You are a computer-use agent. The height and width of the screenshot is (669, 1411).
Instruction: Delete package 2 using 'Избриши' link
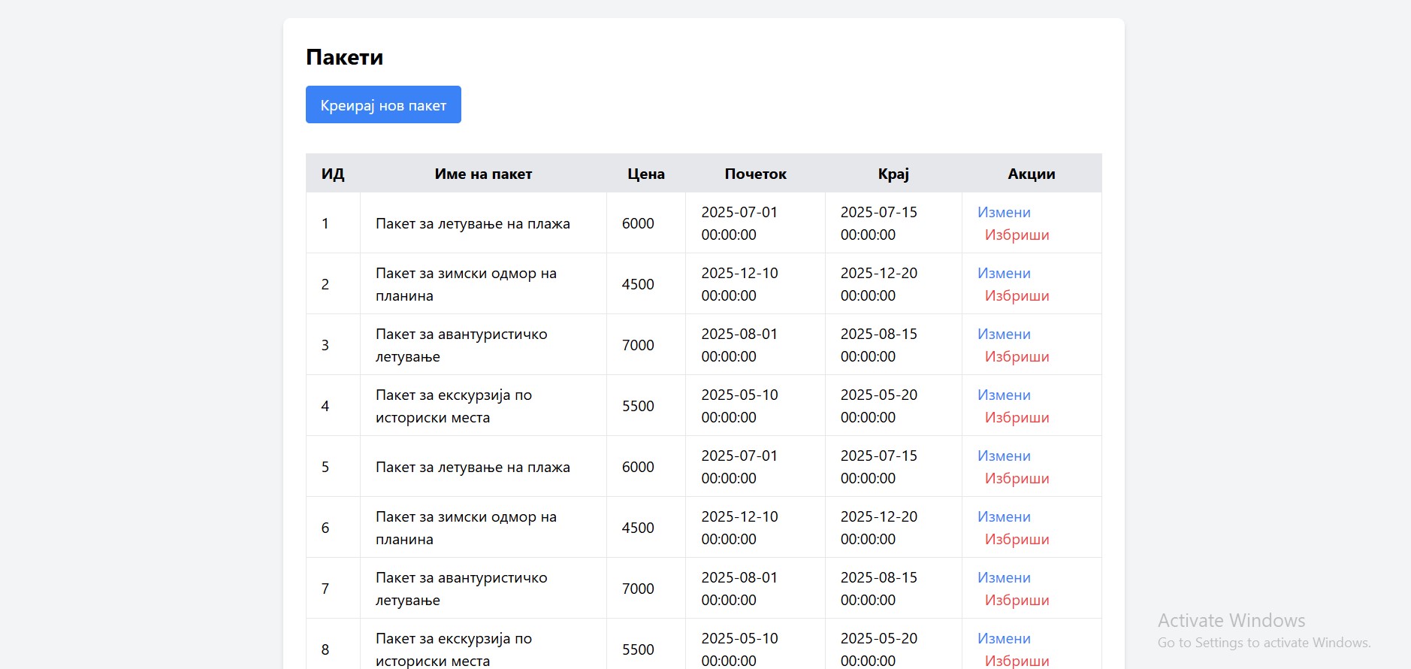click(1017, 296)
